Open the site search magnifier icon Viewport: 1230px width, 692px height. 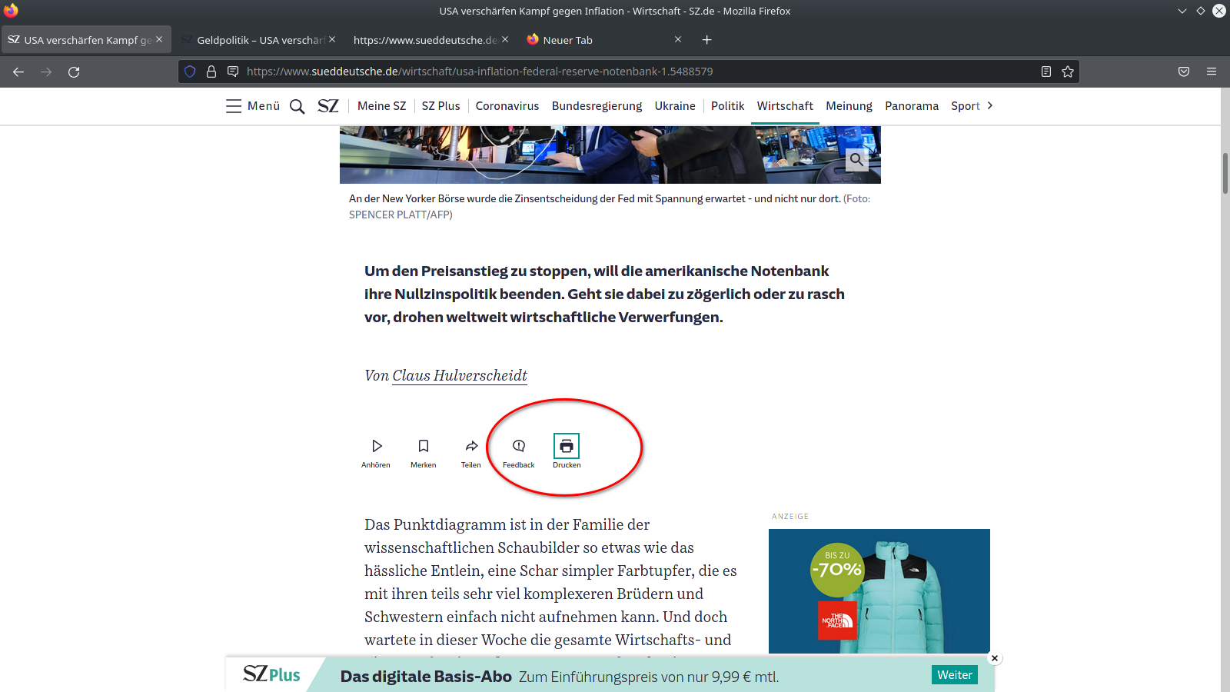click(x=297, y=106)
